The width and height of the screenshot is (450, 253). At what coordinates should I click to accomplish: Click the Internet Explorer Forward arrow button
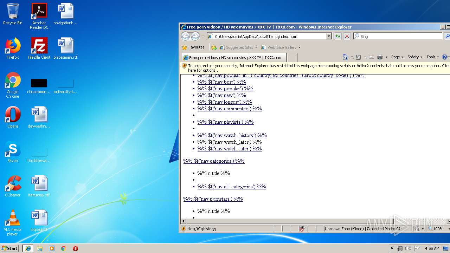[x=195, y=36]
